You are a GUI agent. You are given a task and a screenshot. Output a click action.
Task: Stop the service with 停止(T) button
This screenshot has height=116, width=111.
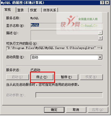(x=42, y=77)
